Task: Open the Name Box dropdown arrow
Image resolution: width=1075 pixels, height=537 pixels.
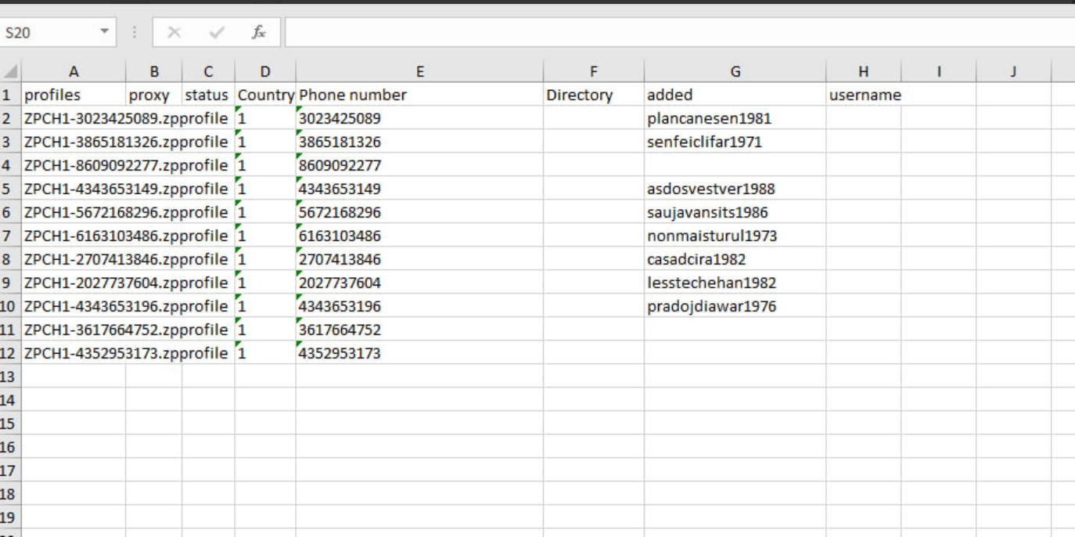Action: [x=103, y=33]
